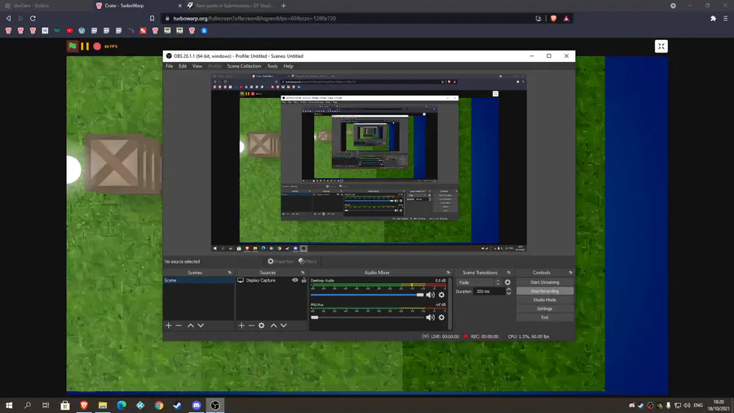Open the Fade transition dropdown

tap(479, 282)
